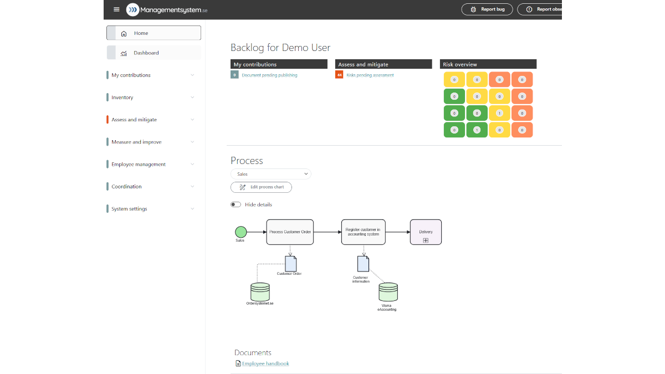The height and width of the screenshot is (374, 665).
Task: Open the Employee handbook link
Action: pos(265,364)
